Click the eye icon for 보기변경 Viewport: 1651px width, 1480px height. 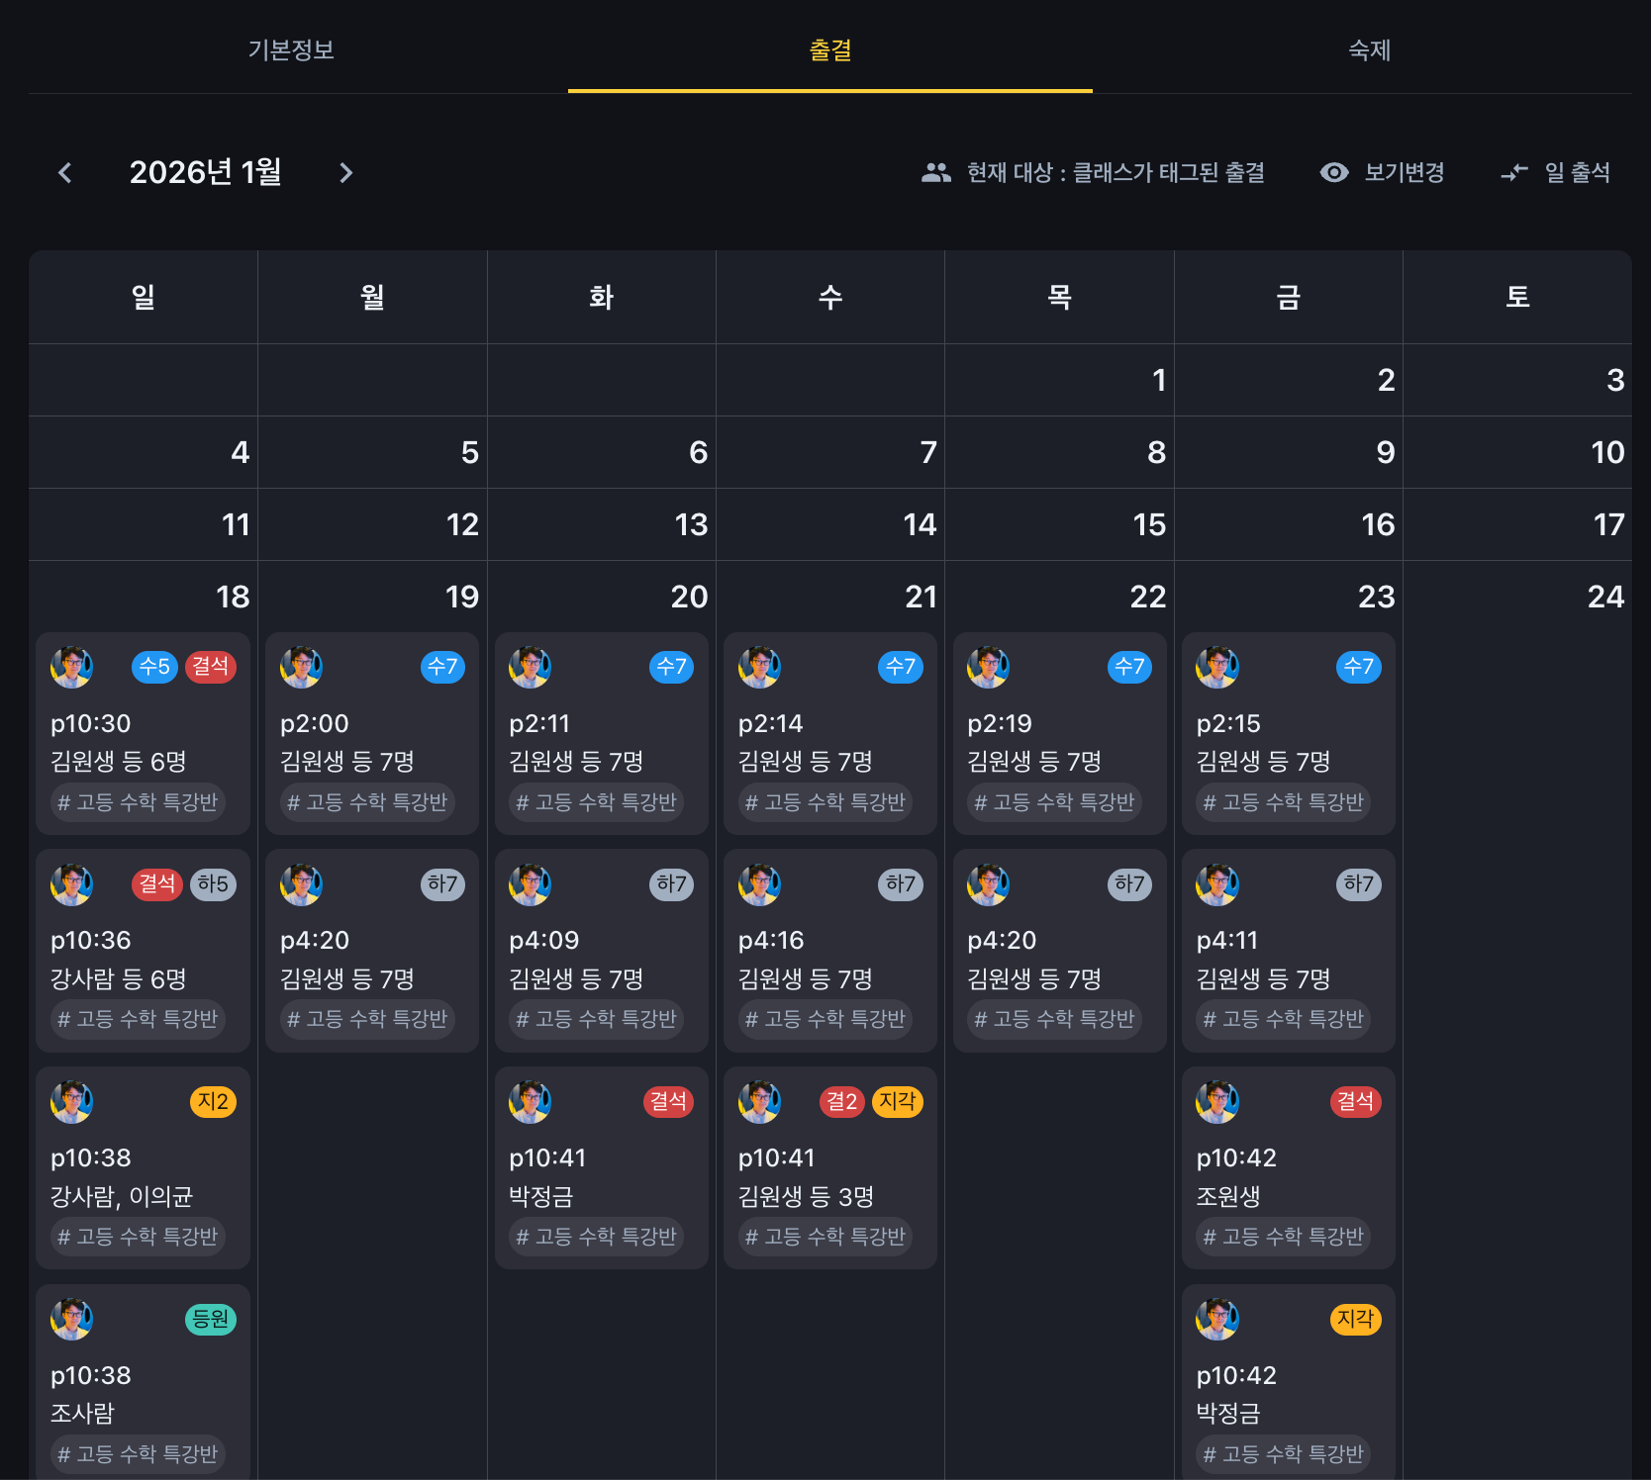(x=1333, y=173)
